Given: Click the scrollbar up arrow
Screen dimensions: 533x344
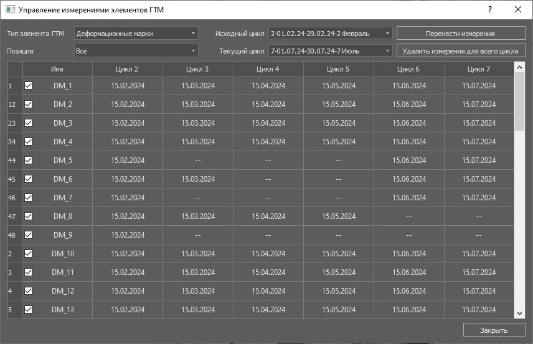Looking at the screenshot, I should (x=520, y=66).
